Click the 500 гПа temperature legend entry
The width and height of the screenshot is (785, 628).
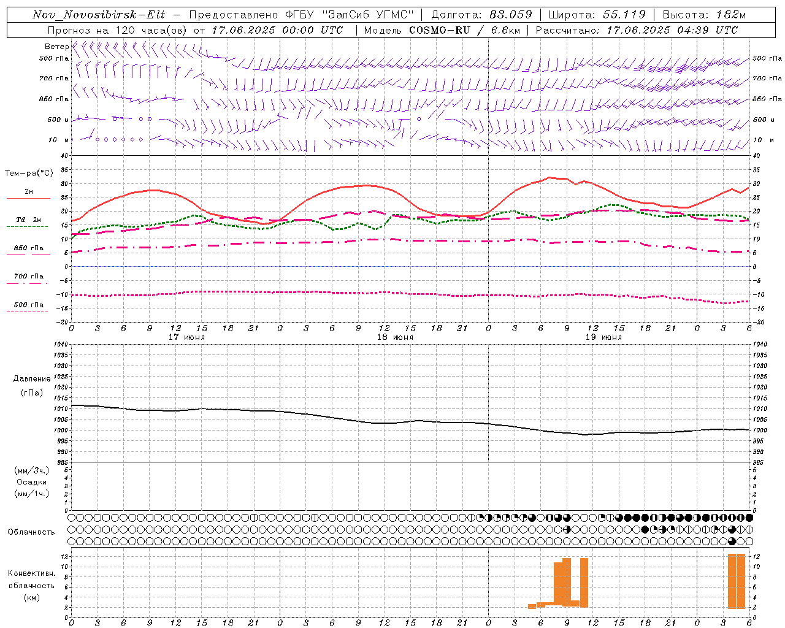pos(28,305)
